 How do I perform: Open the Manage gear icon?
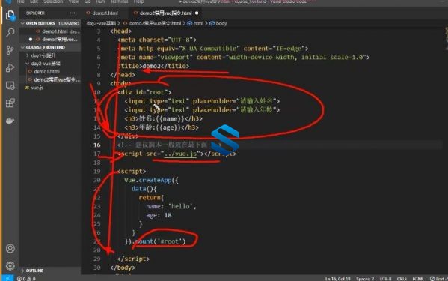tap(10, 266)
